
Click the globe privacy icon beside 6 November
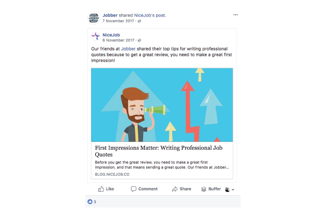[x=139, y=40]
